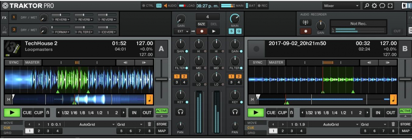Screen dimensions: 412x140
Task: Nudge Deck B tempo bend right
Action: click(x=388, y=62)
